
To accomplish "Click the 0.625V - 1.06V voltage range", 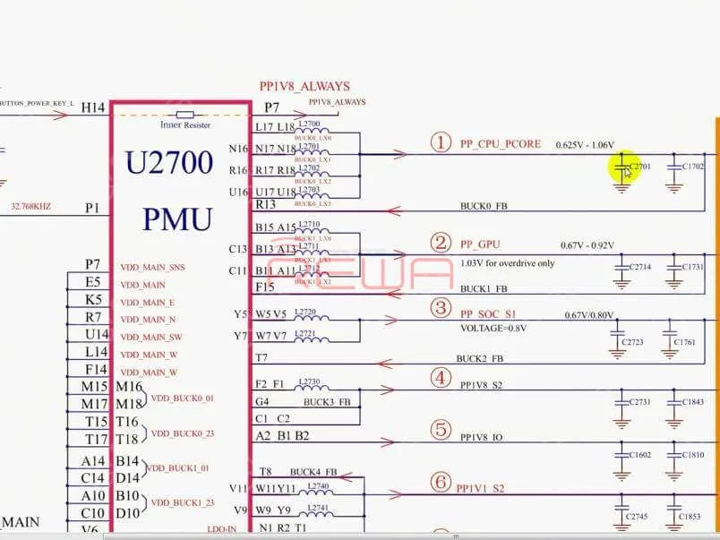I will point(585,145).
